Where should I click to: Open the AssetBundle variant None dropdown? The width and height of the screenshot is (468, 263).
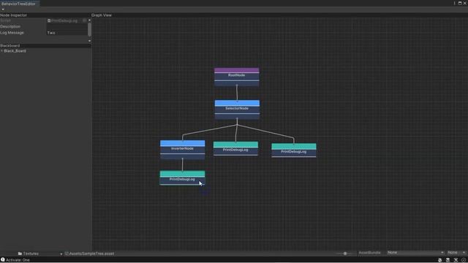(456, 253)
